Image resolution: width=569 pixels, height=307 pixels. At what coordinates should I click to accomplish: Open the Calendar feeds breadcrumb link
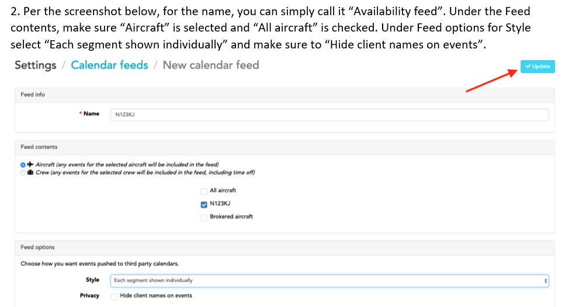(109, 65)
